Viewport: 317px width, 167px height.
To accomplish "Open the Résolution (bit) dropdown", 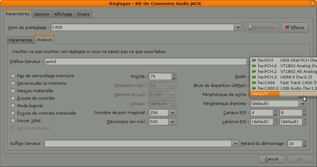I will tap(172, 86).
